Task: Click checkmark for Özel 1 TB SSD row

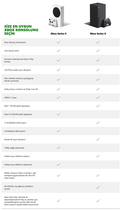Action: point(98,106)
